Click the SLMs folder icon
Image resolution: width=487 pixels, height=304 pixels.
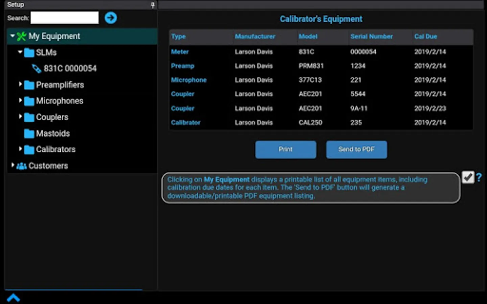click(x=29, y=53)
